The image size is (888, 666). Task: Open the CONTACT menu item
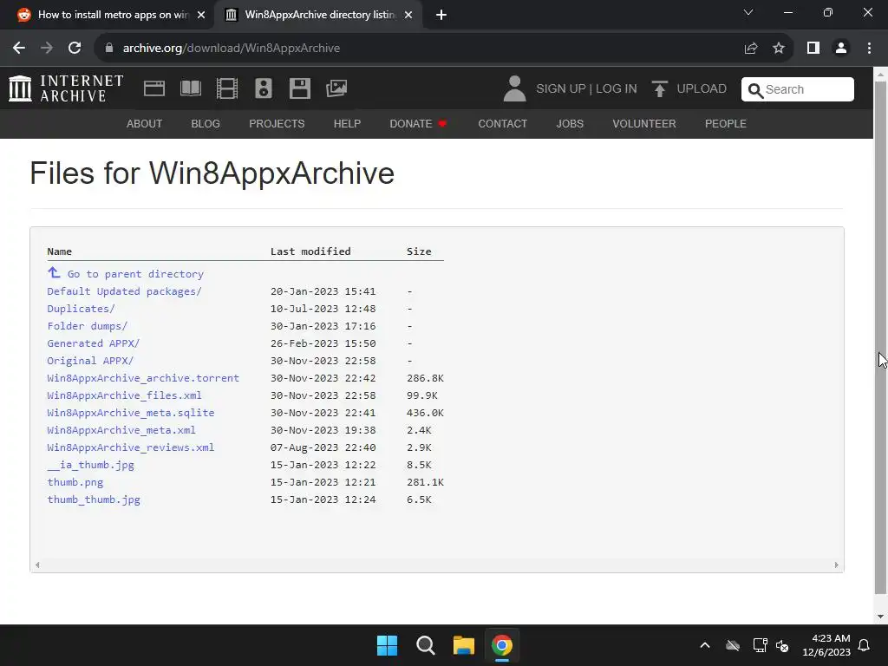[503, 123]
